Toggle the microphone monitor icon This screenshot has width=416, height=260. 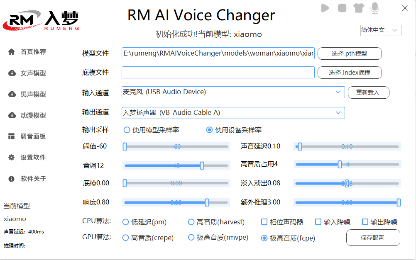[x=374, y=8]
